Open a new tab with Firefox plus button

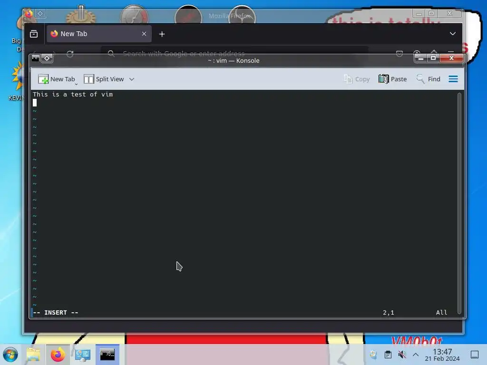pyautogui.click(x=162, y=34)
